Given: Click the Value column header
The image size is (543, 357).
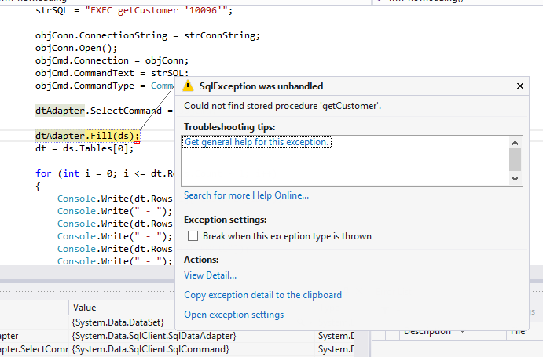Looking at the screenshot, I should [84, 308].
